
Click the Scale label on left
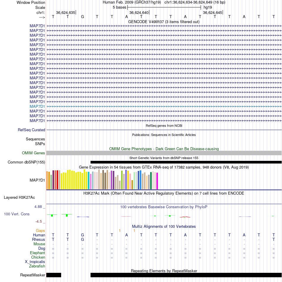(x=40, y=8)
